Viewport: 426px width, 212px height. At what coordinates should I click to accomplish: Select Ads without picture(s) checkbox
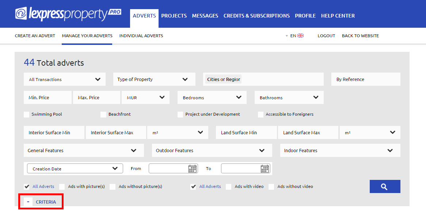(x=113, y=186)
